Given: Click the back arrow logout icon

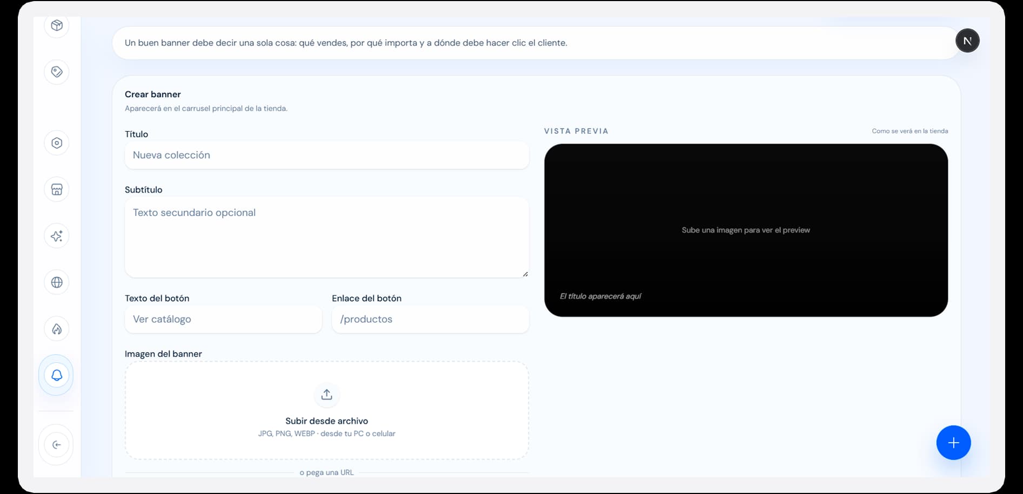Looking at the screenshot, I should pos(57,445).
